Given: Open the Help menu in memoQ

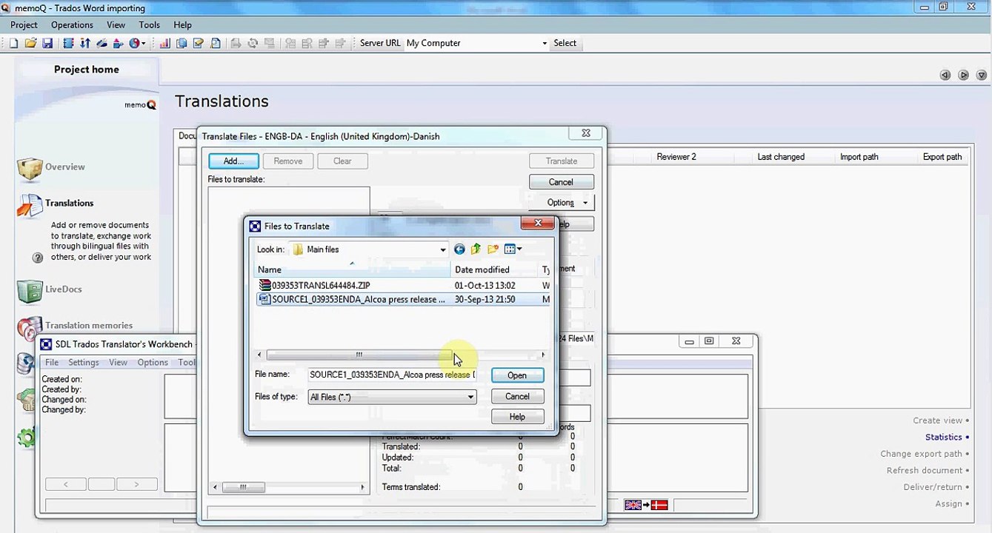Looking at the screenshot, I should 182,24.
